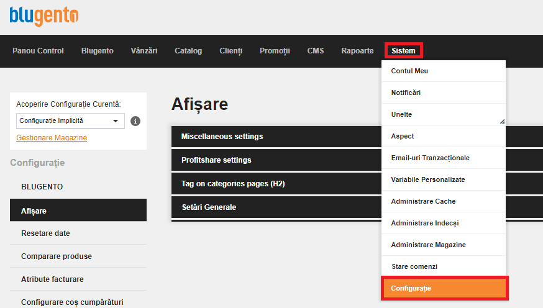Open the Promoții menu

coord(275,51)
